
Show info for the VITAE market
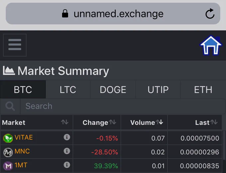point(67,137)
